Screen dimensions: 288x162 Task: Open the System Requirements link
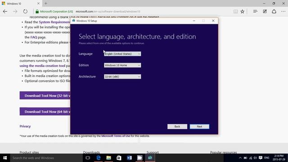(x=54, y=22)
